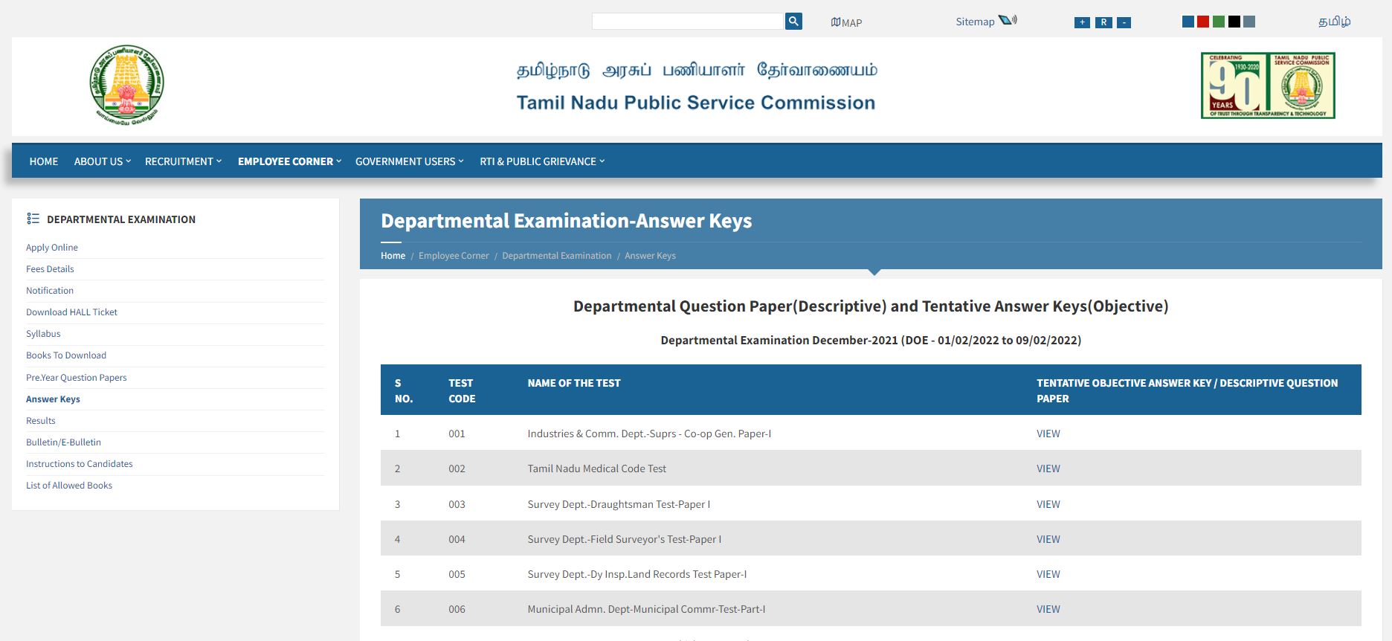
Task: View Land Records Test Paper-I key
Action: 1048,574
